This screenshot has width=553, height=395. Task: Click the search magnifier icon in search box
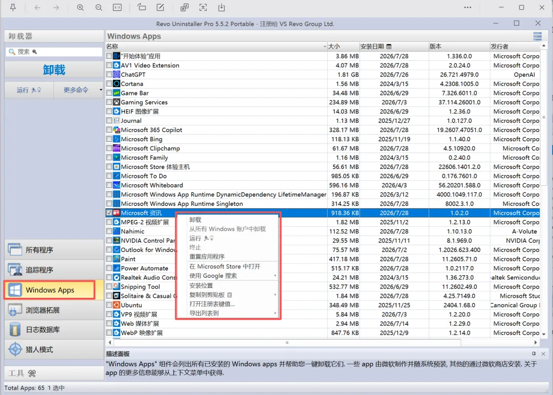[12, 52]
